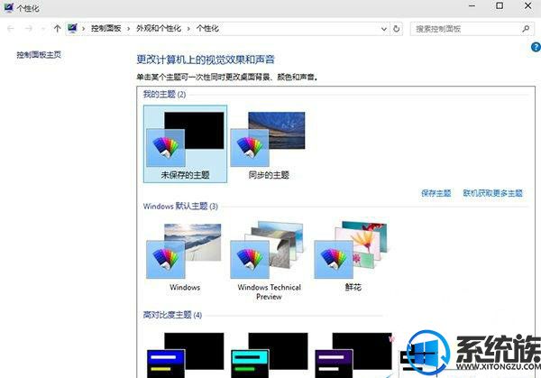The image size is (541, 378).
Task: Expand chevron after 外观和个性化 breadcrumb
Action: 188,29
